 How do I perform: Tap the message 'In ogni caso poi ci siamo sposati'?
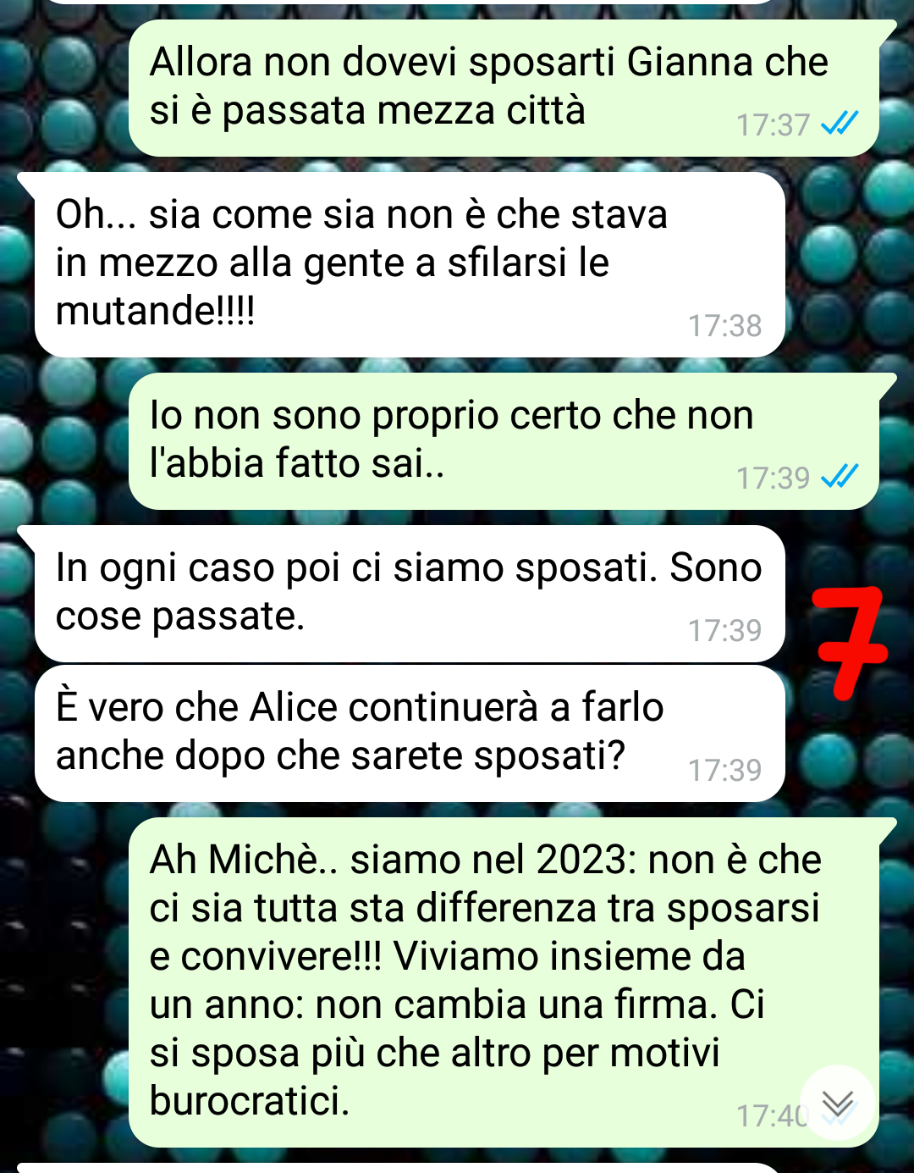coord(410,594)
